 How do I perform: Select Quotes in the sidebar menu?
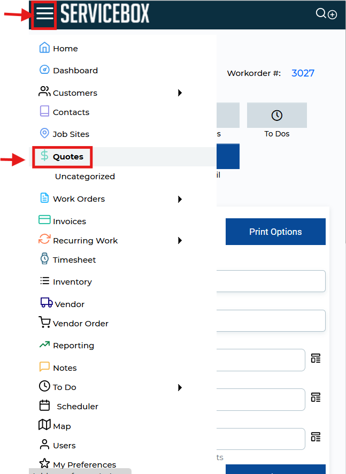(67, 157)
